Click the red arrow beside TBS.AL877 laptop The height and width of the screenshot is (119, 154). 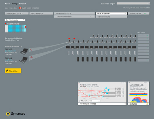31,49
